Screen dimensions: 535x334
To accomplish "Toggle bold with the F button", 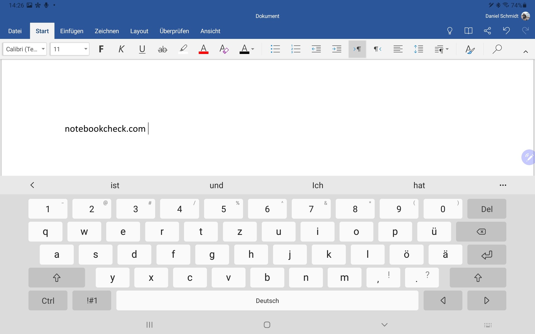I will 101,49.
